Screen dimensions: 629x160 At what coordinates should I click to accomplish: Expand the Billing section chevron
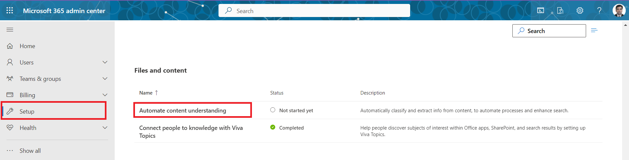(105, 95)
